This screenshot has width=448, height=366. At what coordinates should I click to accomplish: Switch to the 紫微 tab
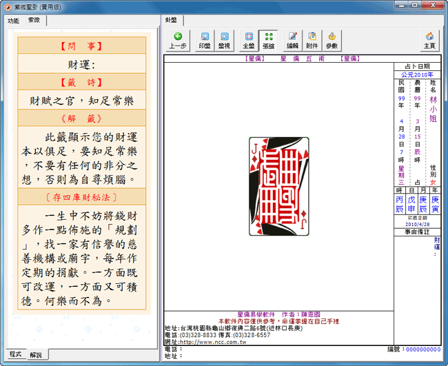click(34, 20)
